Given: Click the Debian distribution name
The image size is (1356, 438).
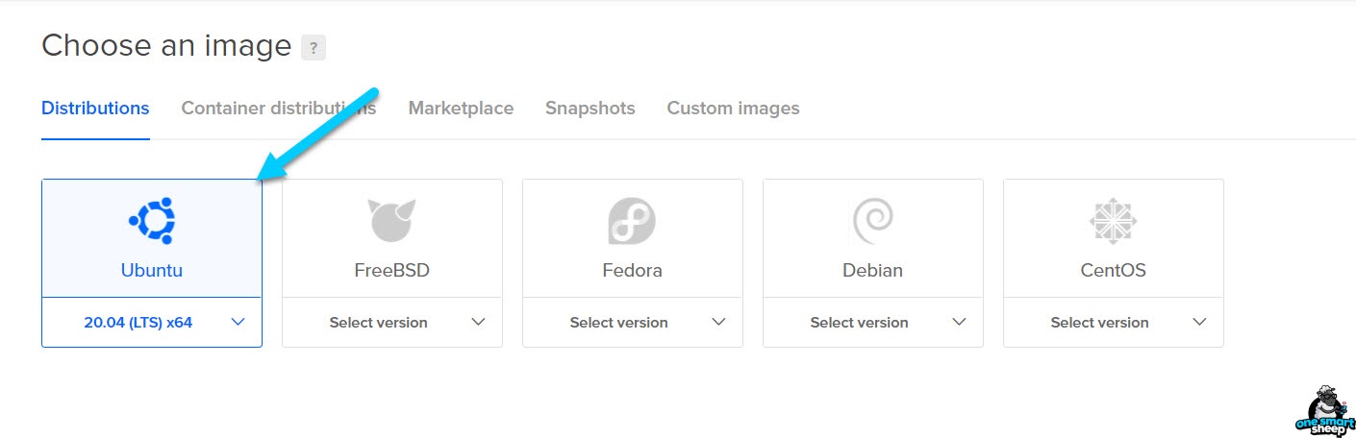Looking at the screenshot, I should coord(872,271).
